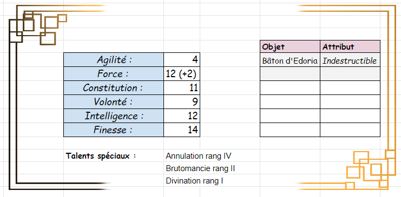Select the brown squares ornament top-left
This screenshot has height=197, width=401.
38,28
